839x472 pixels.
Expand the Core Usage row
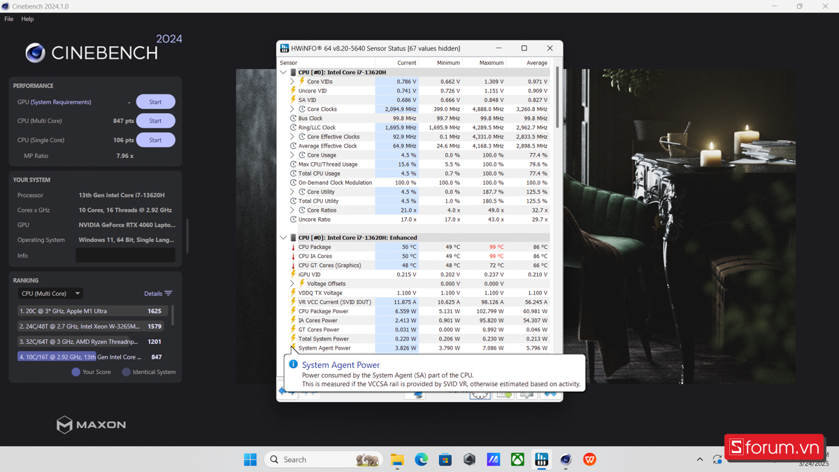(x=292, y=155)
